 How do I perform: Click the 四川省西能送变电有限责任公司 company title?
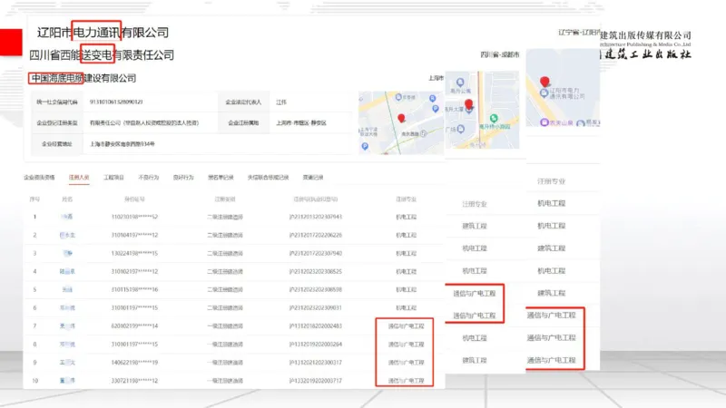tap(102, 55)
